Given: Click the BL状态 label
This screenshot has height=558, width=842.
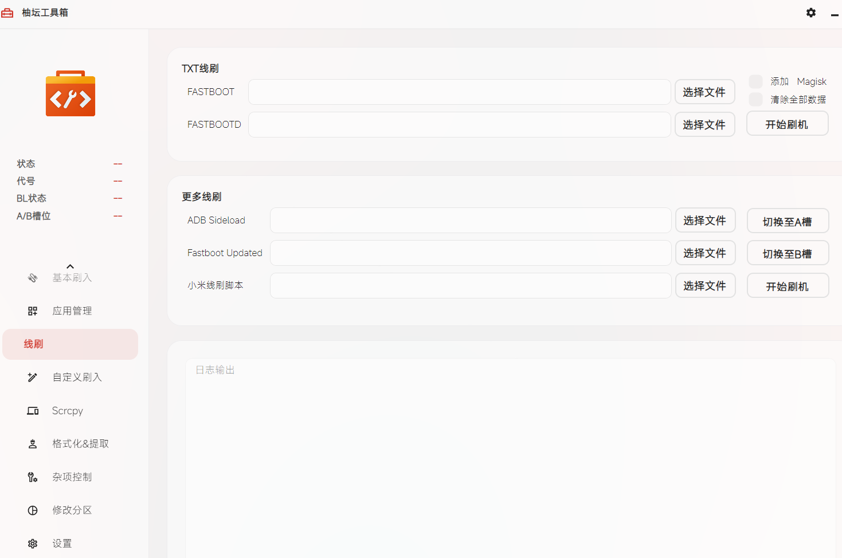Looking at the screenshot, I should tap(32, 198).
